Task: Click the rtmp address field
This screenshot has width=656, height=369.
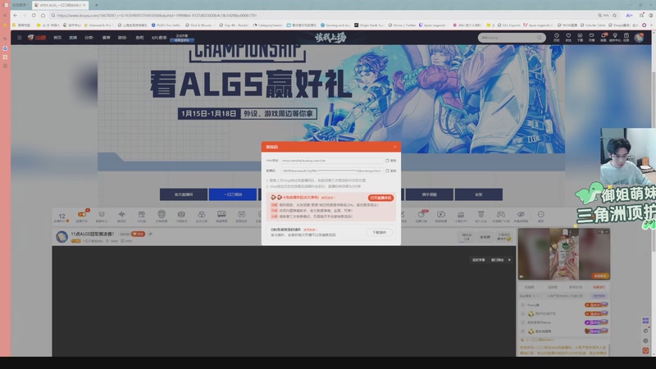Action: coord(332,161)
